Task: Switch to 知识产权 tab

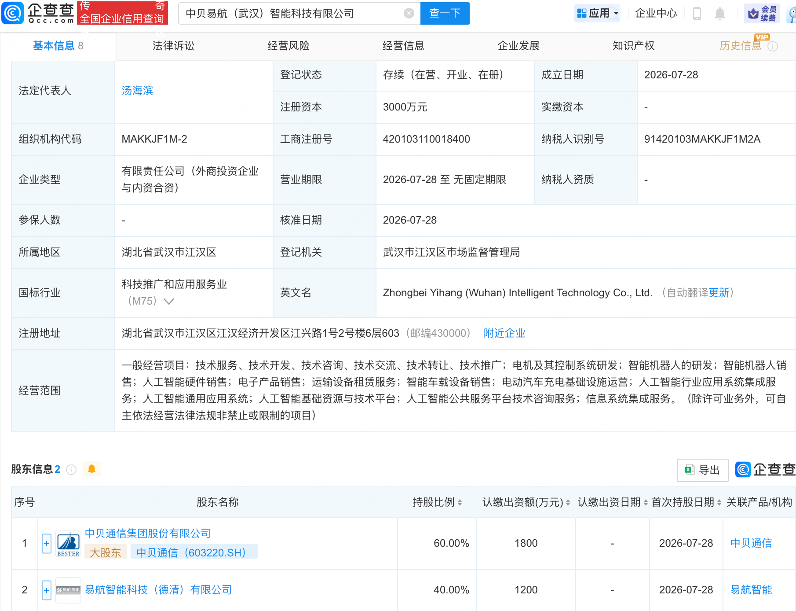Action: (x=633, y=46)
